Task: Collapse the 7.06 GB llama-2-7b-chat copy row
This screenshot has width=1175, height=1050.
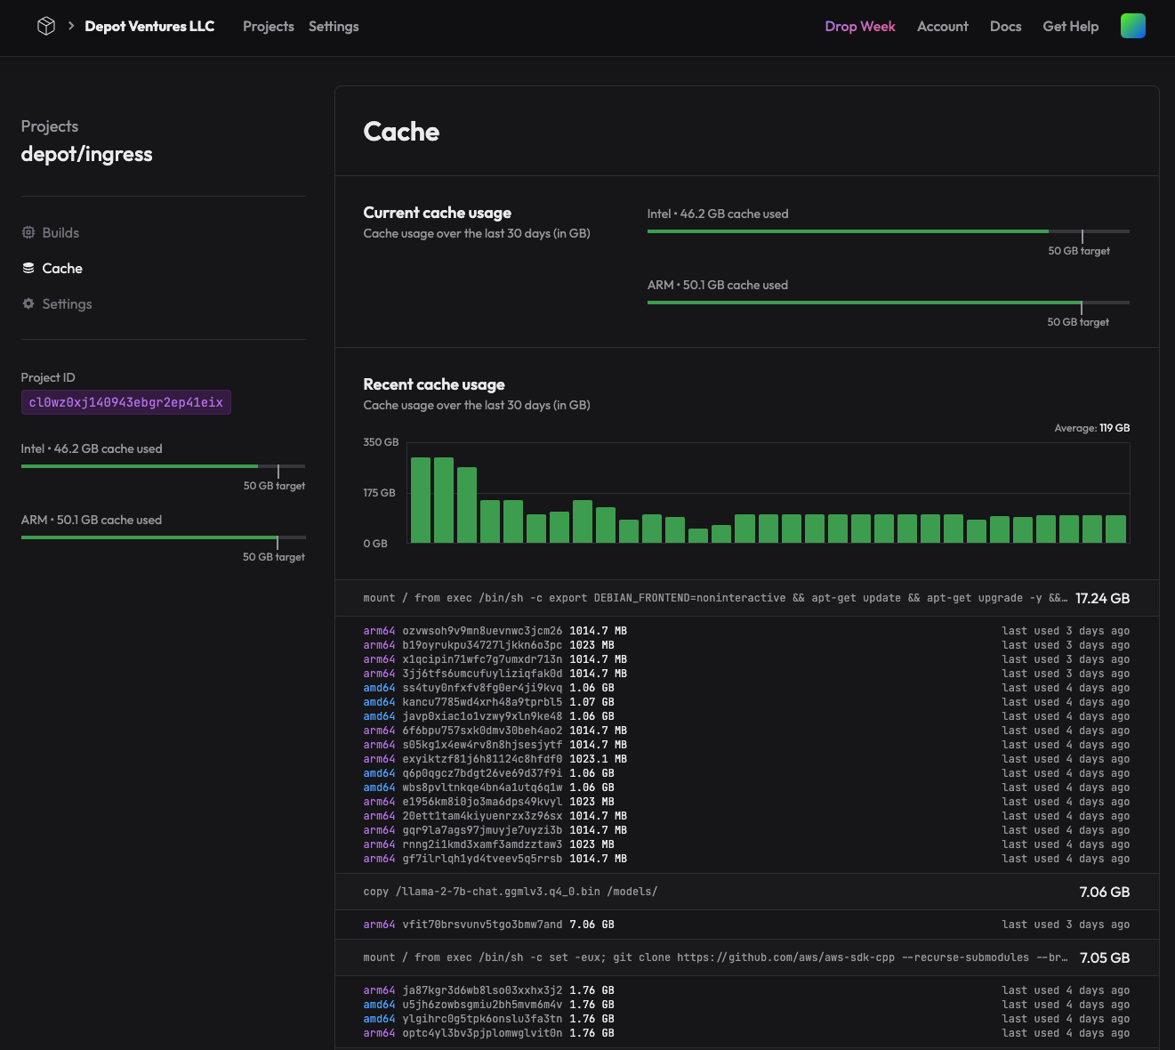Action: tap(745, 892)
